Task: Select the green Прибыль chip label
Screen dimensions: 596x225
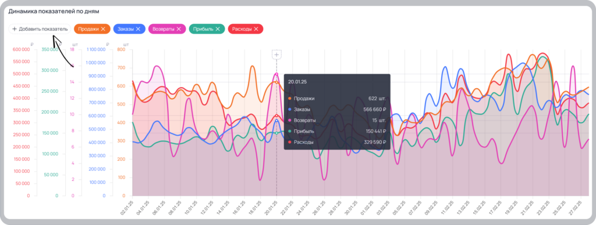Action: [x=203, y=29]
